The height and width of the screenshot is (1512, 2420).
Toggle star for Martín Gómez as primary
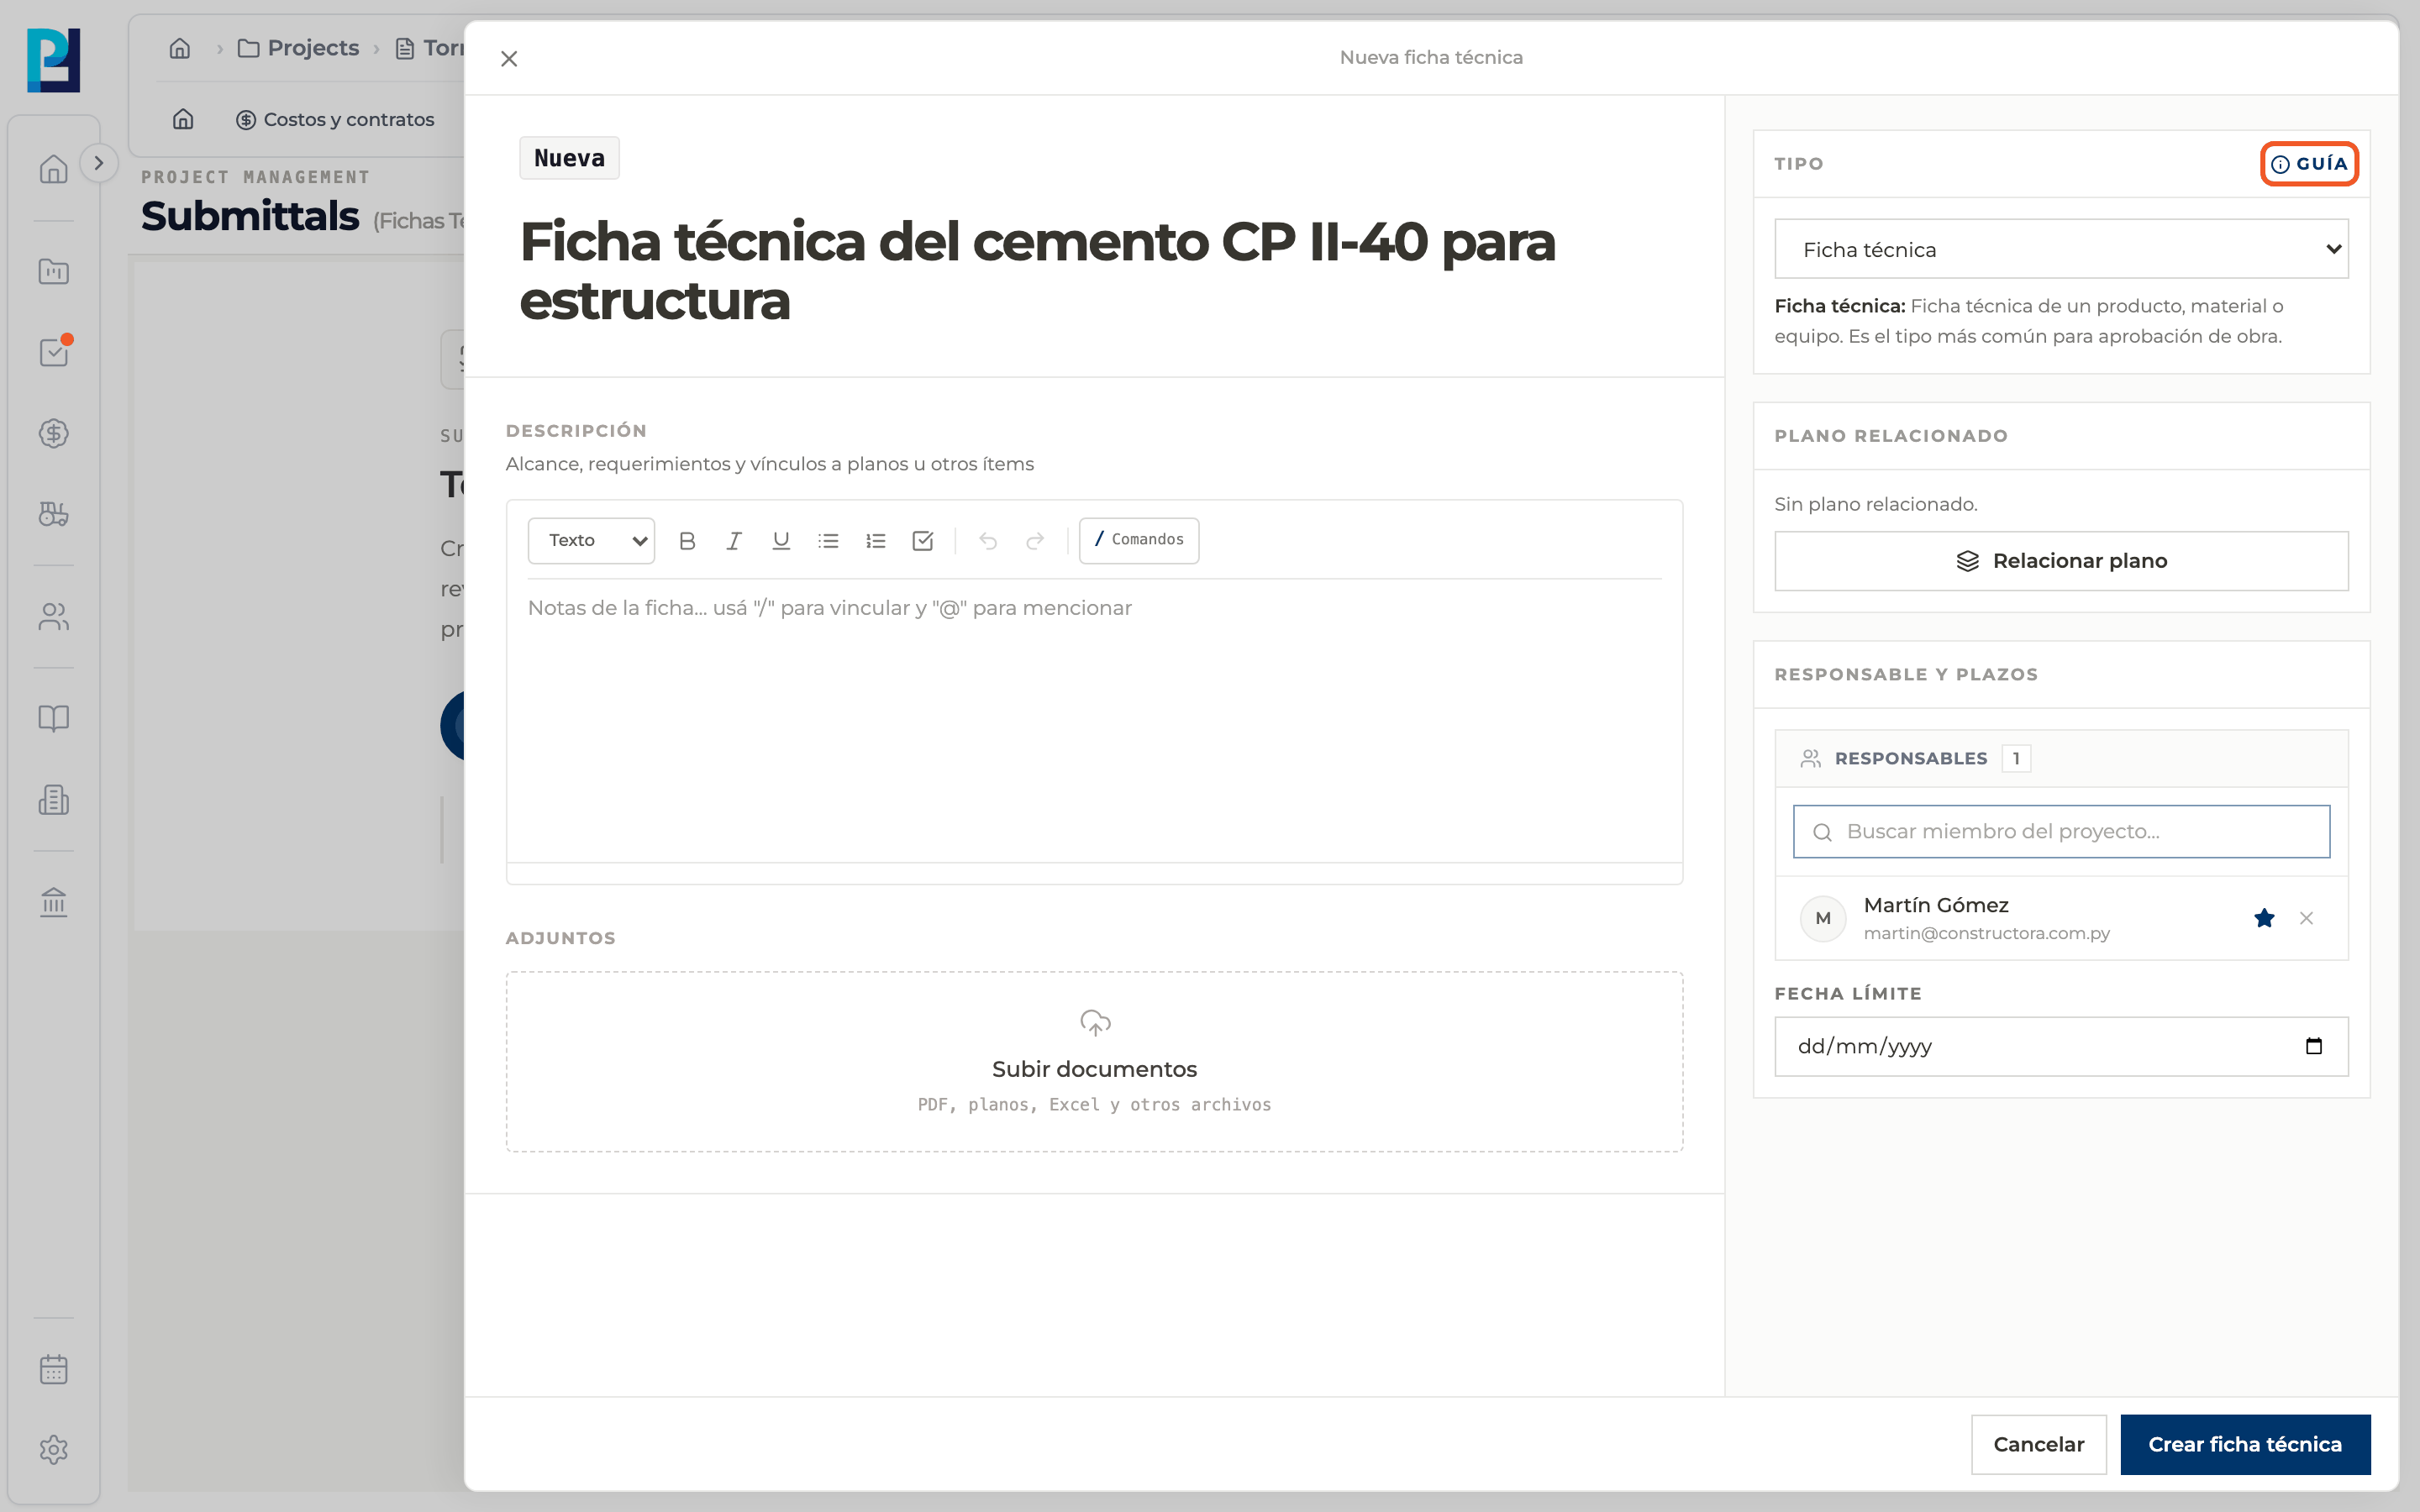[x=2264, y=918]
